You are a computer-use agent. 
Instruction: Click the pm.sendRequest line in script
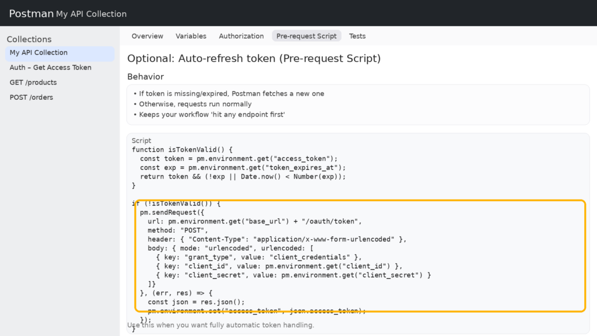click(172, 213)
